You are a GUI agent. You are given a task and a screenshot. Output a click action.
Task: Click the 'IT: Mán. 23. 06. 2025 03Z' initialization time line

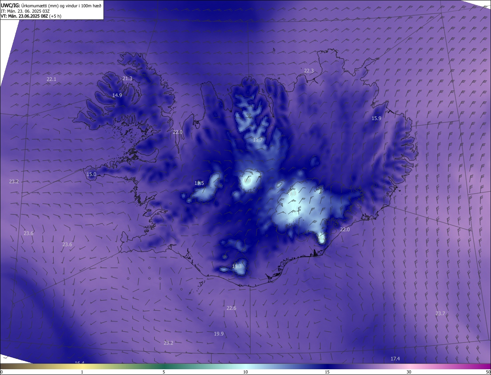[x=25, y=11]
